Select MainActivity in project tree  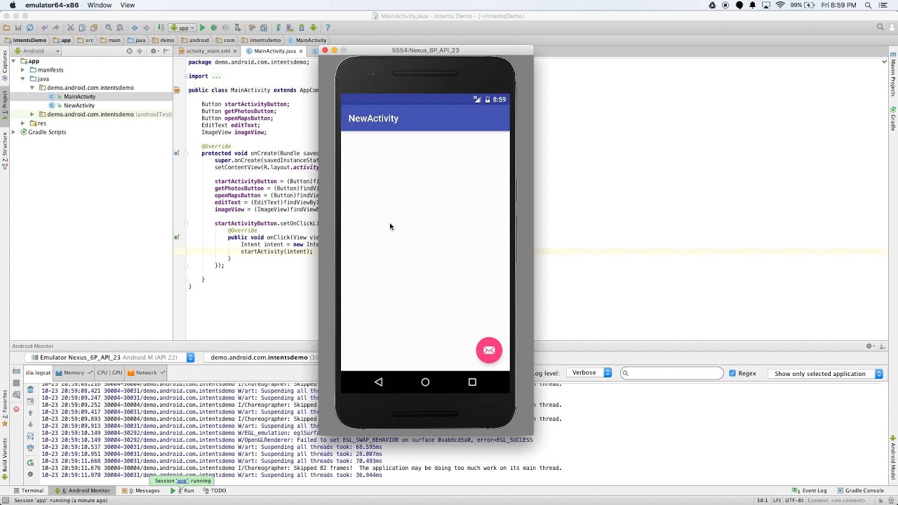80,97
